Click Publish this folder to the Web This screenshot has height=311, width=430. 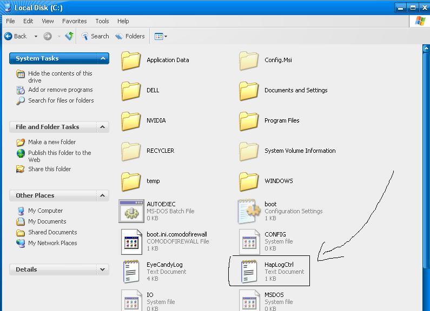click(59, 157)
